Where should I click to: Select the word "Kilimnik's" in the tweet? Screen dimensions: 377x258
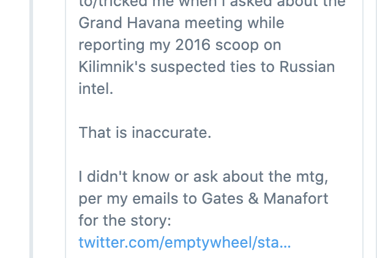coord(112,66)
